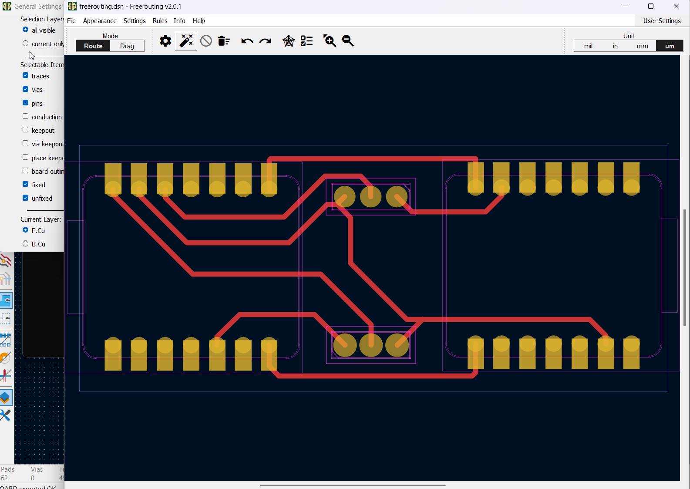Enable the keepout checkbox
This screenshot has width=690, height=489.
point(25,130)
